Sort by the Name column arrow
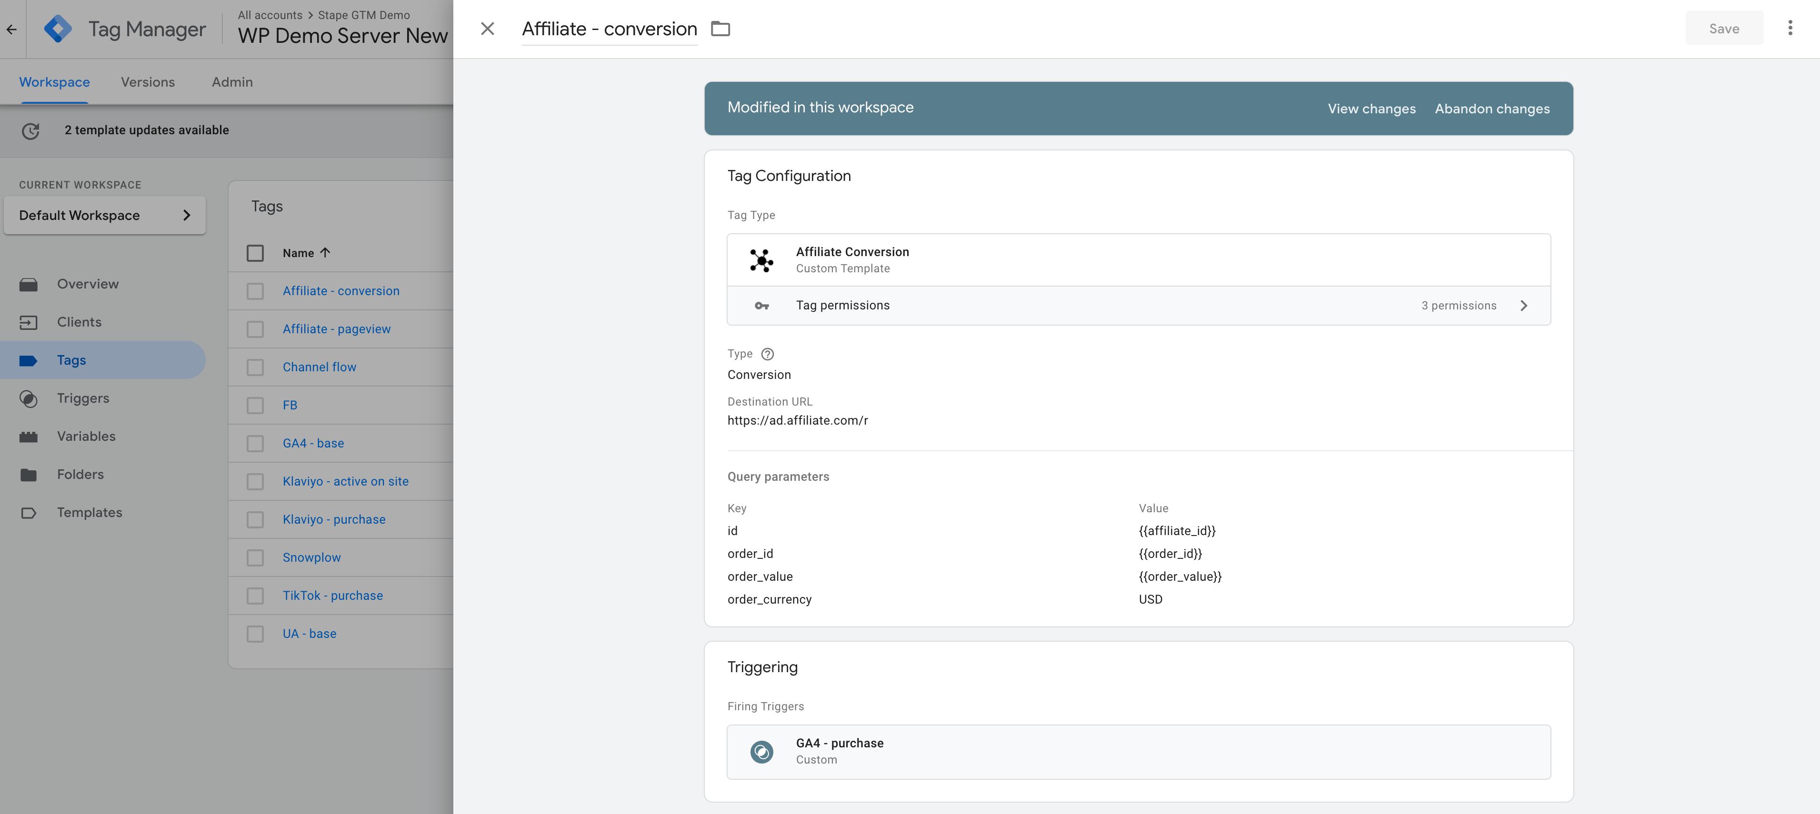1820x814 pixels. pyautogui.click(x=325, y=253)
